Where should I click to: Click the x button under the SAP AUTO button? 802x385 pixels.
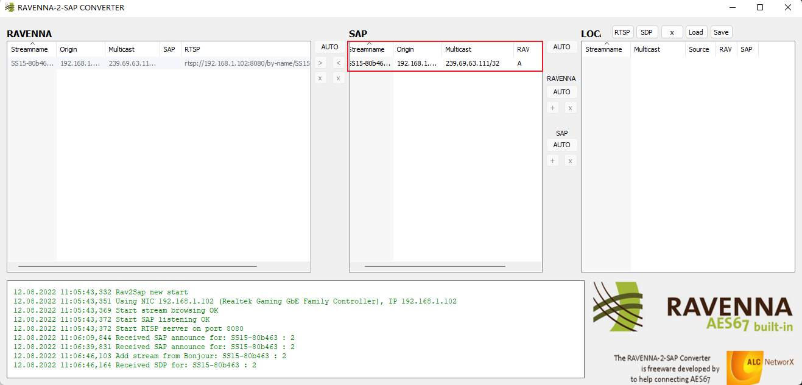(x=571, y=161)
